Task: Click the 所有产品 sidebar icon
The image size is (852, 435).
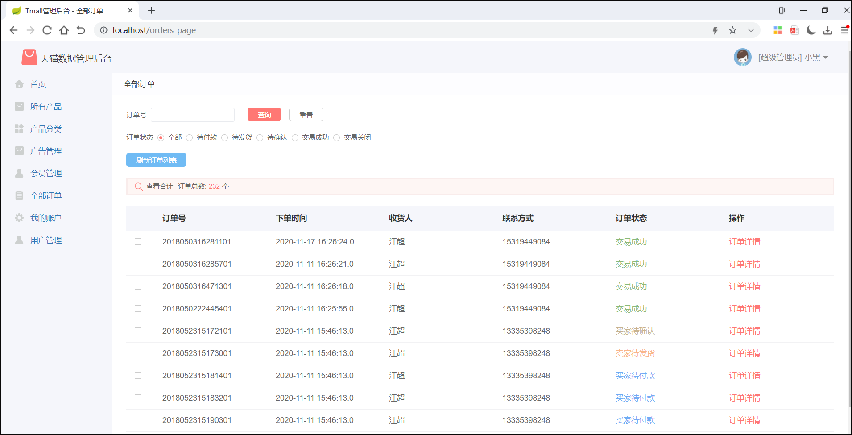Action: coord(19,106)
